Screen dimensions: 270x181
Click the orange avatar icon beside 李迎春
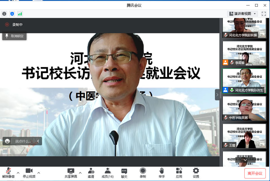coord(225,62)
